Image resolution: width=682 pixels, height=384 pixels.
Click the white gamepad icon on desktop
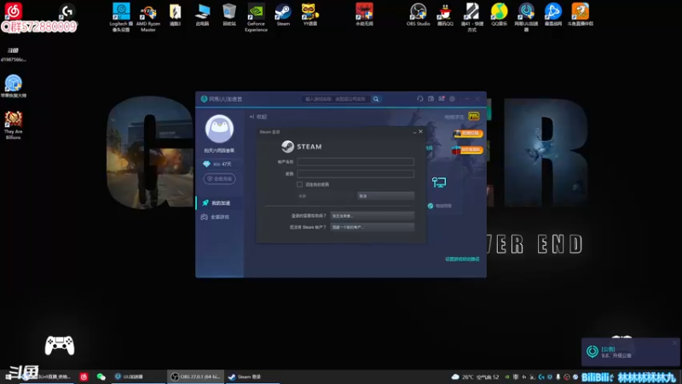click(60, 346)
